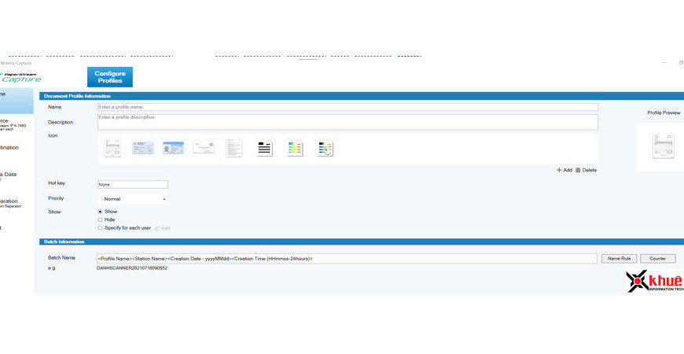This screenshot has width=684, height=354.
Task: Click the Profile Preview thumbnail
Action: tap(663, 146)
